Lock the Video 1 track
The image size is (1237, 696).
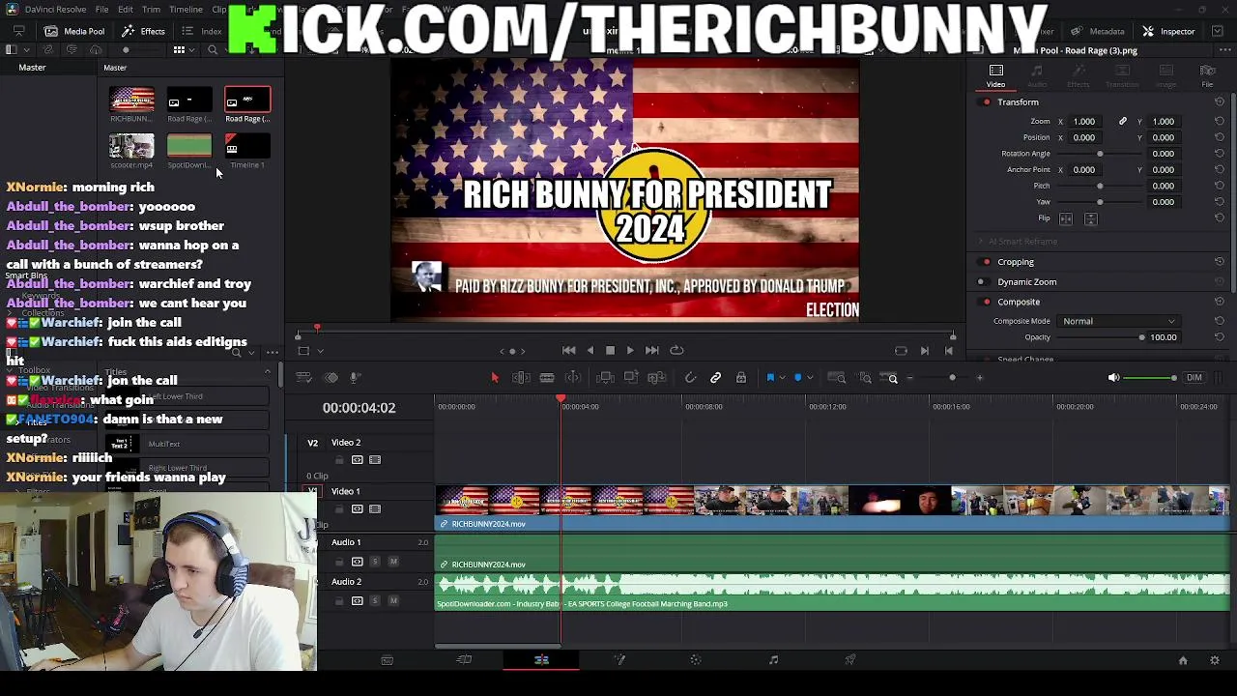pyautogui.click(x=339, y=509)
